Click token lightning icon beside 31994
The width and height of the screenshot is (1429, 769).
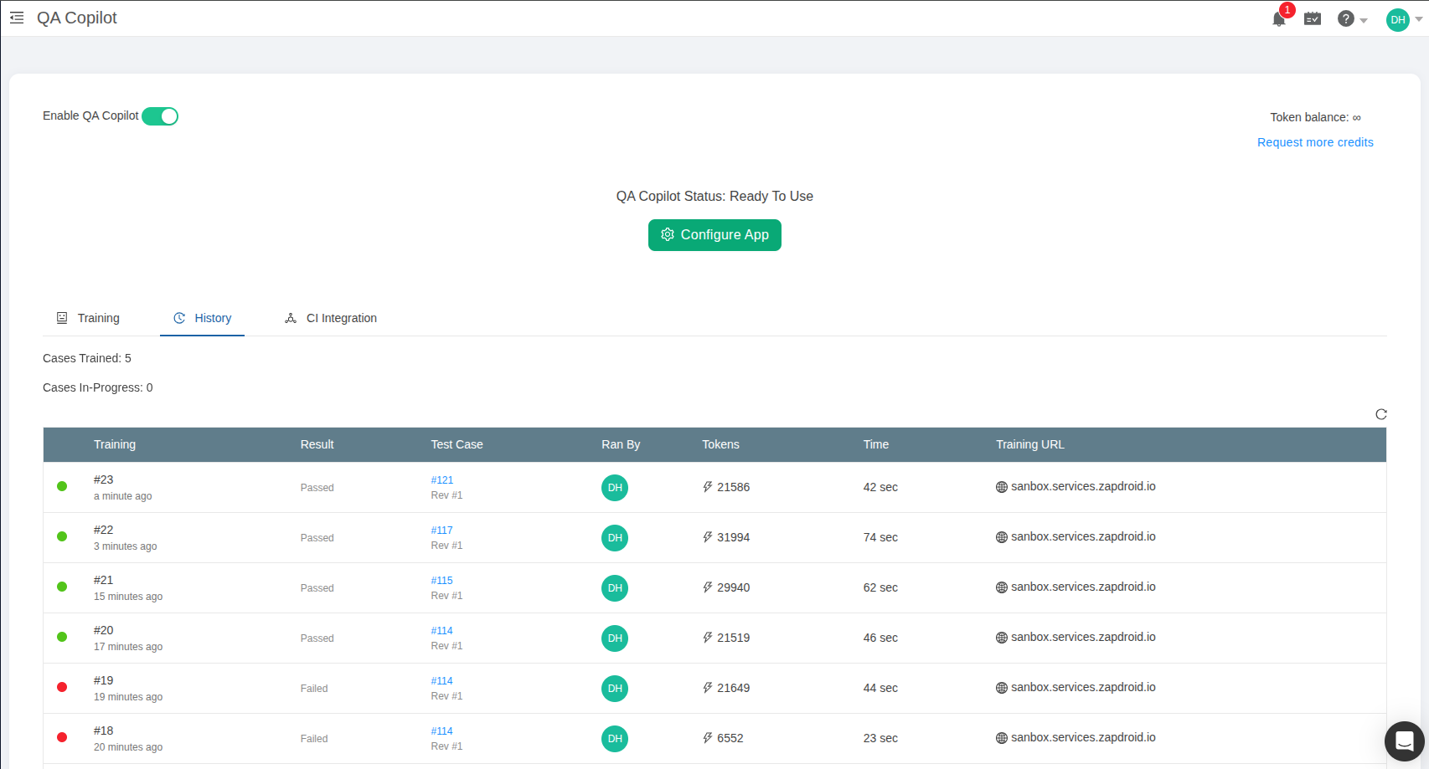tap(708, 537)
